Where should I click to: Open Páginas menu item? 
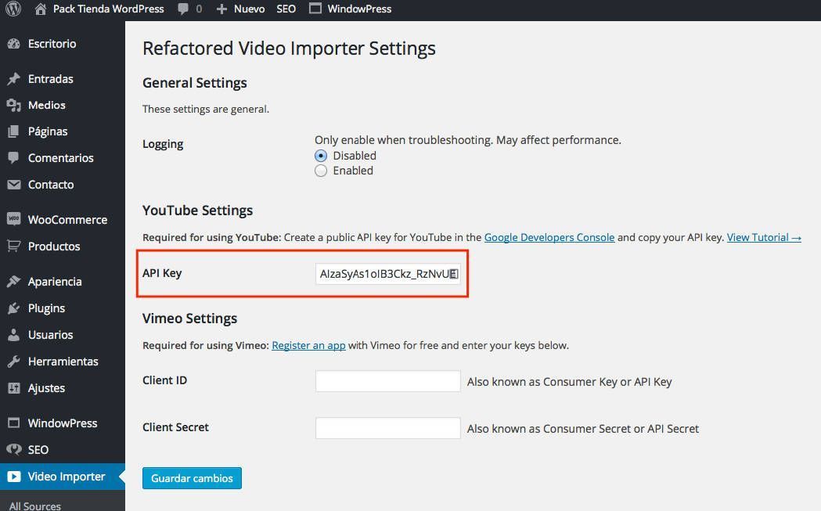pyautogui.click(x=48, y=131)
